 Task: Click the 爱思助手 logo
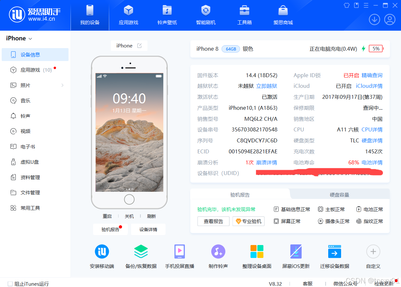coord(35,15)
